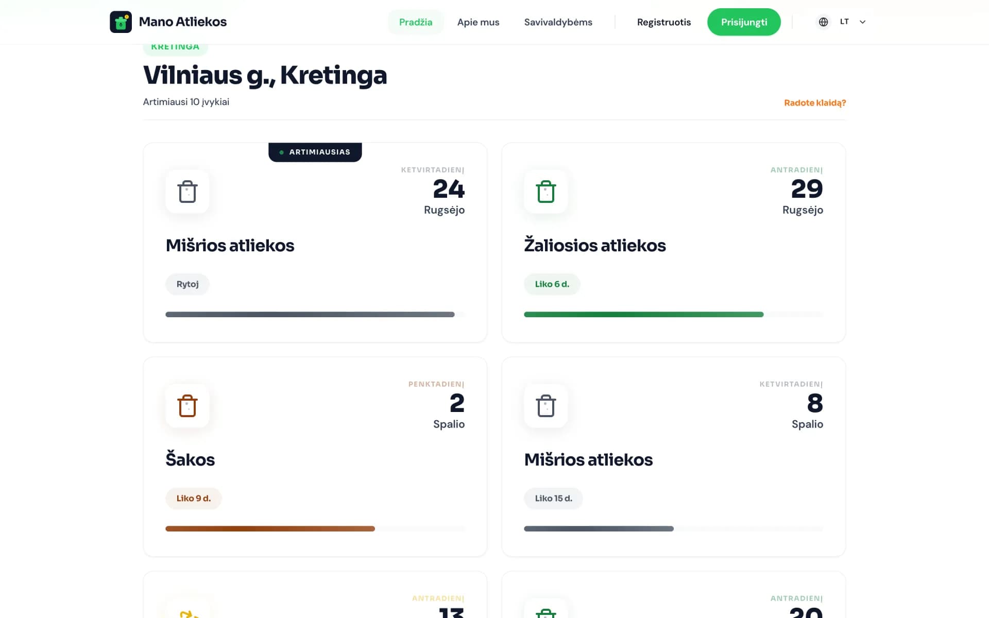Viewport: 989px width, 618px height.
Task: Click the Mišrios atliekos title marked Rytoj
Action: [230, 245]
